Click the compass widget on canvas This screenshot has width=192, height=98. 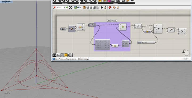186,53
